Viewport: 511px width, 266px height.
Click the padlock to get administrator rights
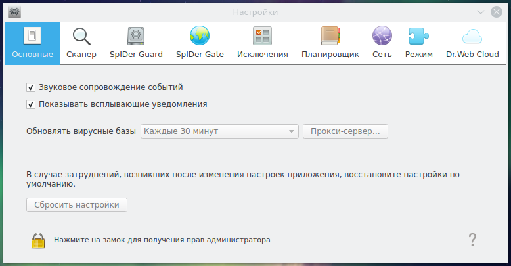[37, 240]
